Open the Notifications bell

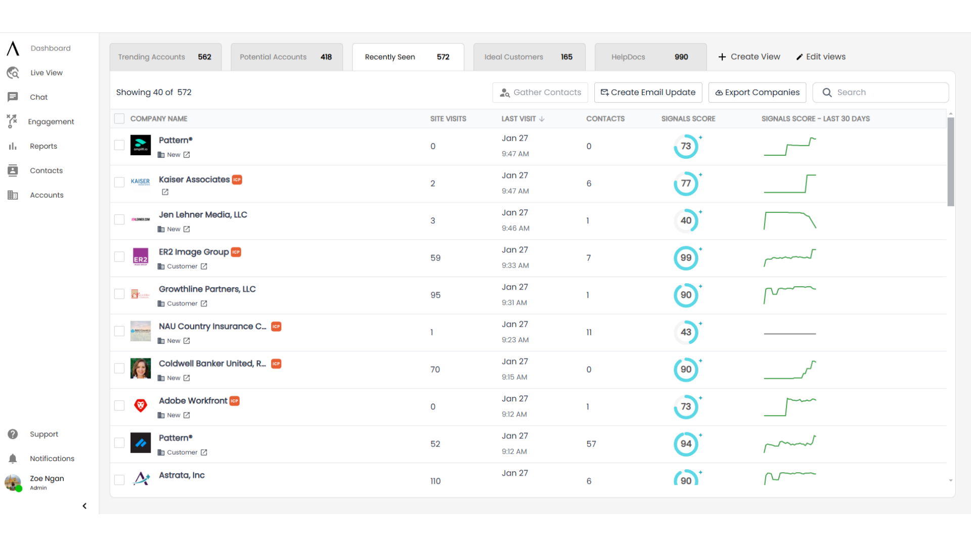(x=13, y=459)
